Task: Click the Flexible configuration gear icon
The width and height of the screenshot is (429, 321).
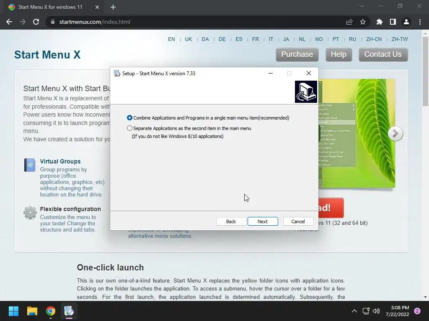Action: click(30, 213)
